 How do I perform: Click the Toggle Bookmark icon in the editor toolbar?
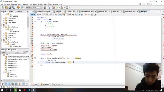click(76, 15)
